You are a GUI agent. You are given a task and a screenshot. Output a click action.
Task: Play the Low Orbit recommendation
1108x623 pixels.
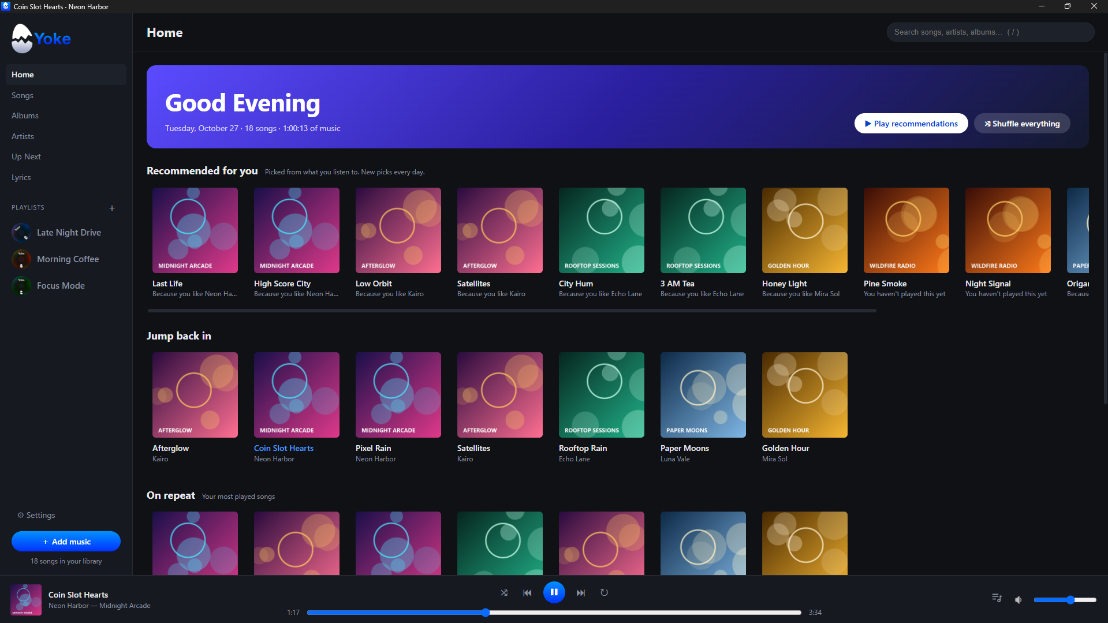tap(398, 230)
